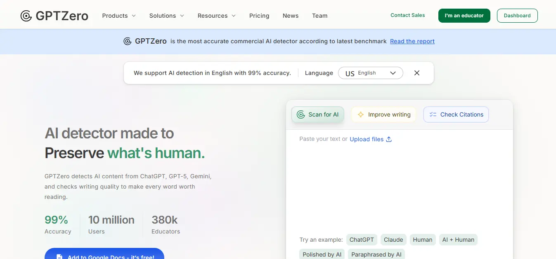556x259 pixels.
Task: Try the Paraphrased by AI example
Action: point(376,254)
